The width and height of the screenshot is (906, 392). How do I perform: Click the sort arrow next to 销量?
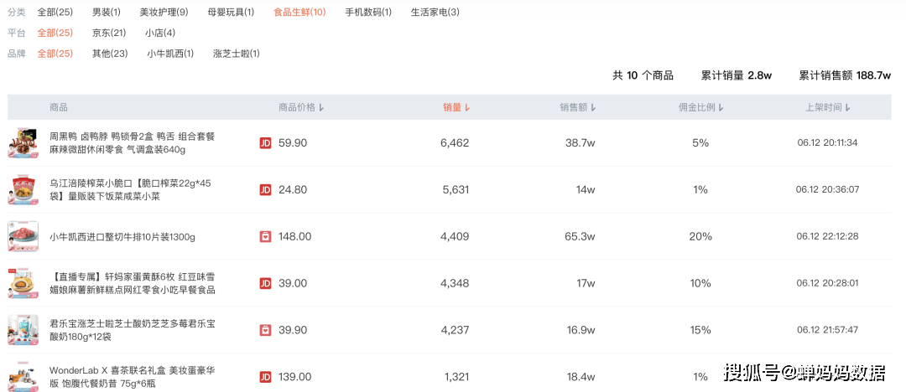pyautogui.click(x=467, y=108)
